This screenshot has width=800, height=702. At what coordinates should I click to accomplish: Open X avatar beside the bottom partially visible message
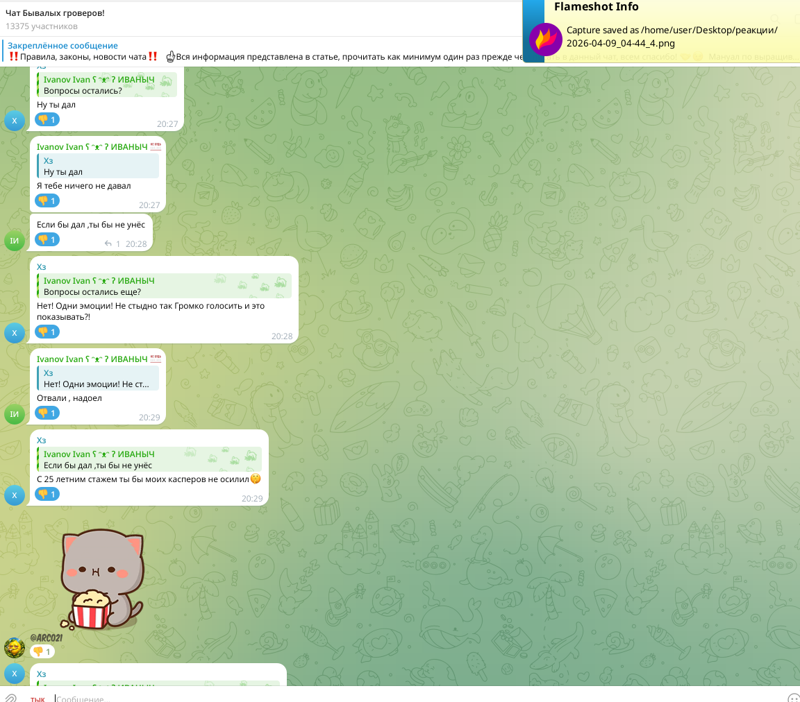pyautogui.click(x=15, y=674)
